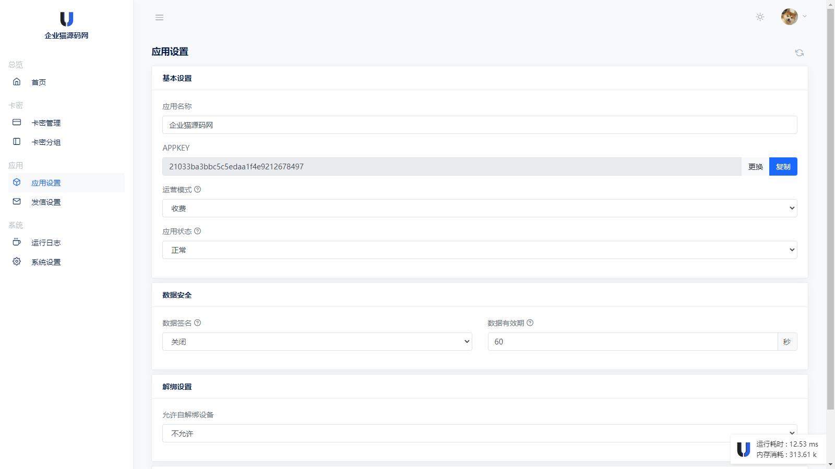Open 发信设置 from the sidebar
The width and height of the screenshot is (835, 469).
pos(46,202)
